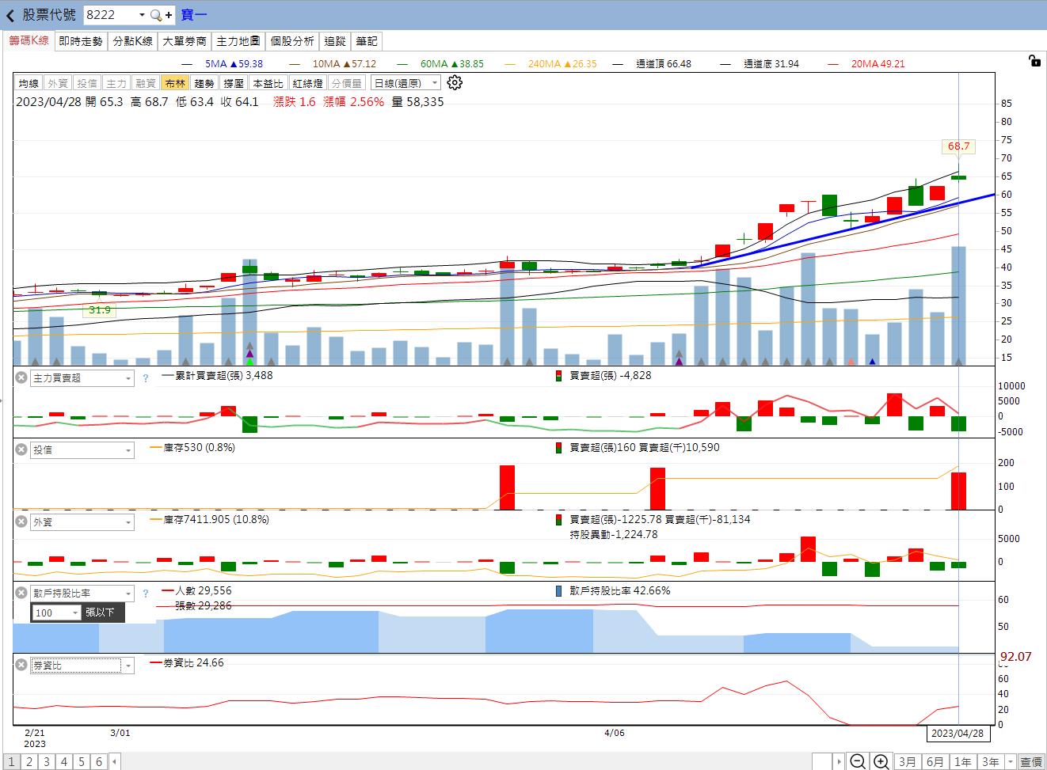Image resolution: width=1047 pixels, height=770 pixels.
Task: Toggle 主力 overlay button
Action: point(116,83)
